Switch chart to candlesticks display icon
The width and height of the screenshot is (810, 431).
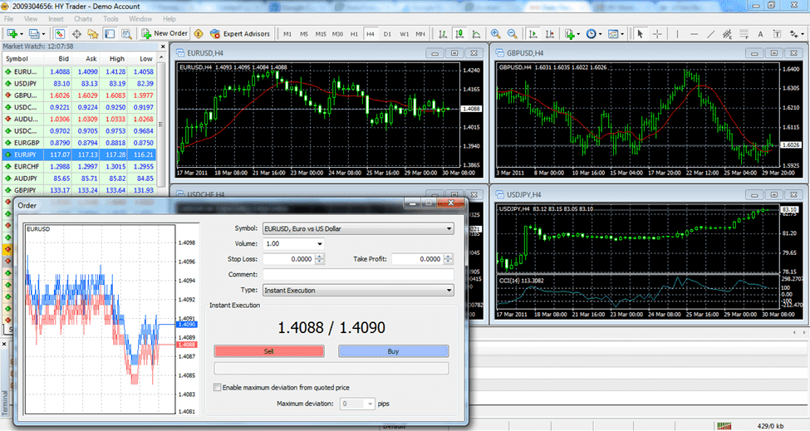click(x=459, y=34)
